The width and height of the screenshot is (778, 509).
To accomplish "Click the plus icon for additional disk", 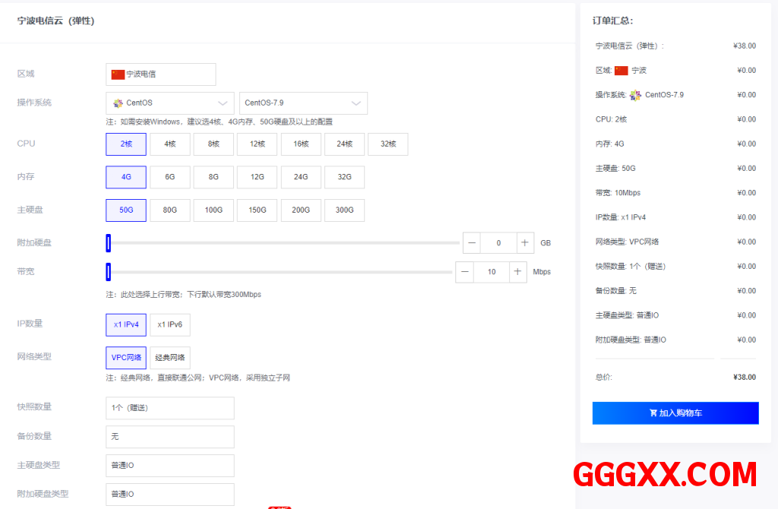I will click(x=525, y=243).
